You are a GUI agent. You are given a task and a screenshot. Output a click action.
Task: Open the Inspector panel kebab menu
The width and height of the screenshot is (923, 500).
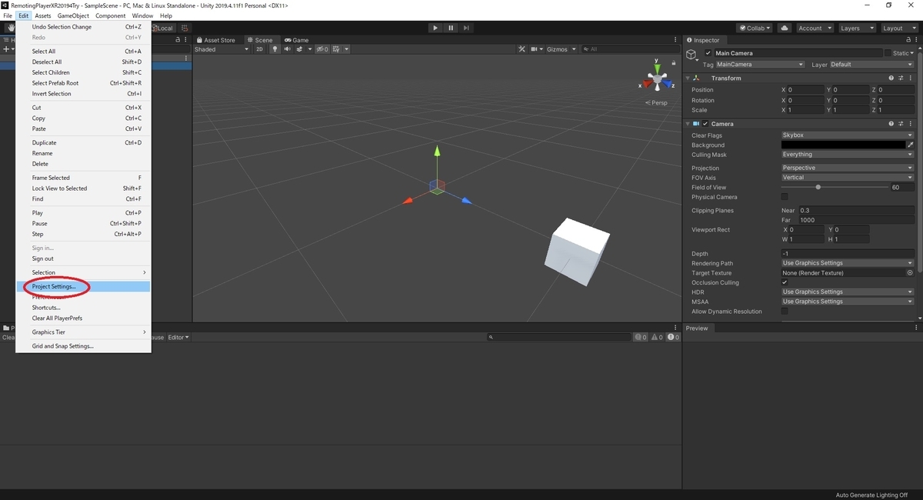click(x=916, y=40)
